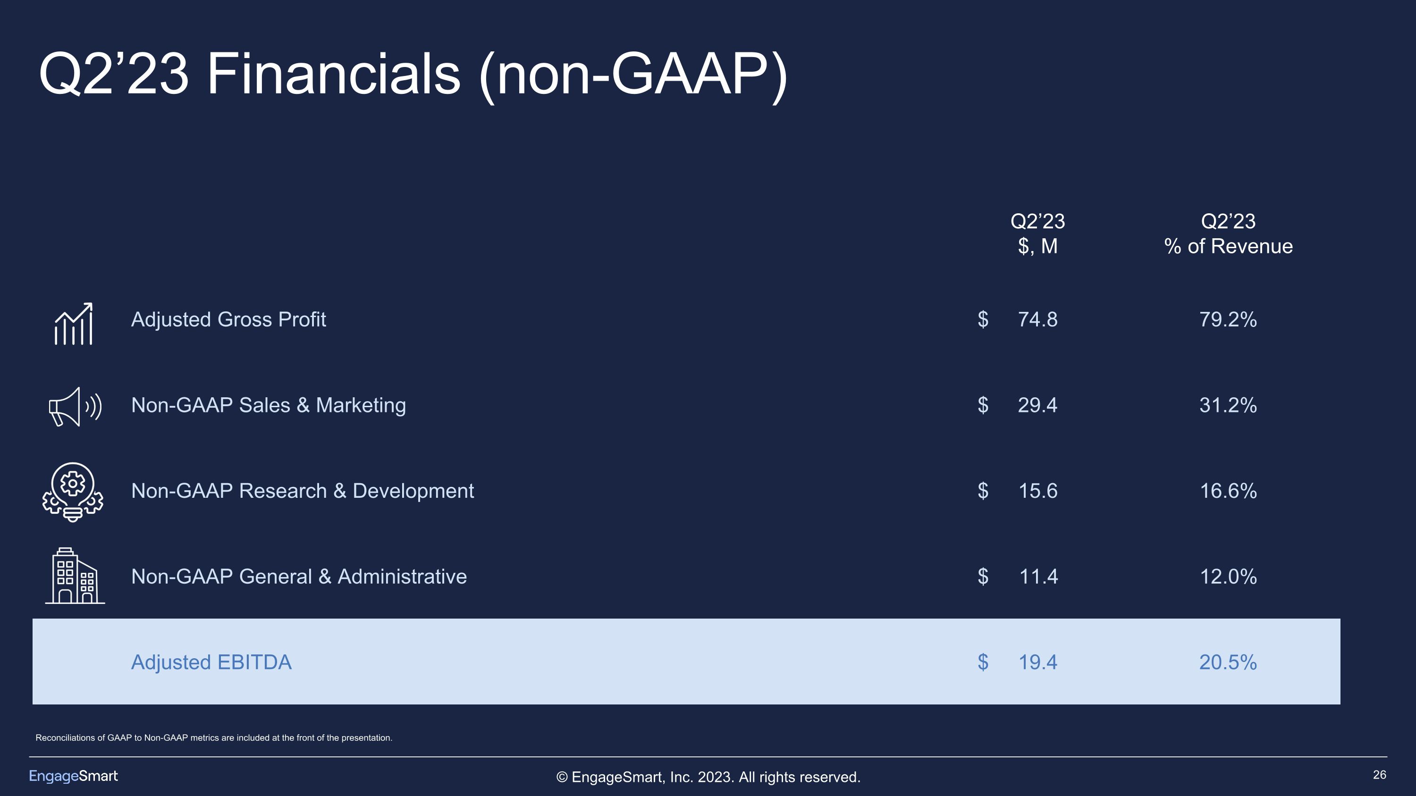Image resolution: width=1416 pixels, height=796 pixels.
Task: Select the Adjusted Gross Profit label
Action: click(x=228, y=320)
